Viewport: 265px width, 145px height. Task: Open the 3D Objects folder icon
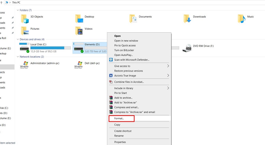tap(25, 19)
